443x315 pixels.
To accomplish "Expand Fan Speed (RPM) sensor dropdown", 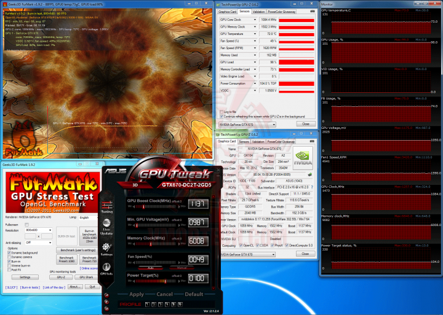I will pos(255,48).
